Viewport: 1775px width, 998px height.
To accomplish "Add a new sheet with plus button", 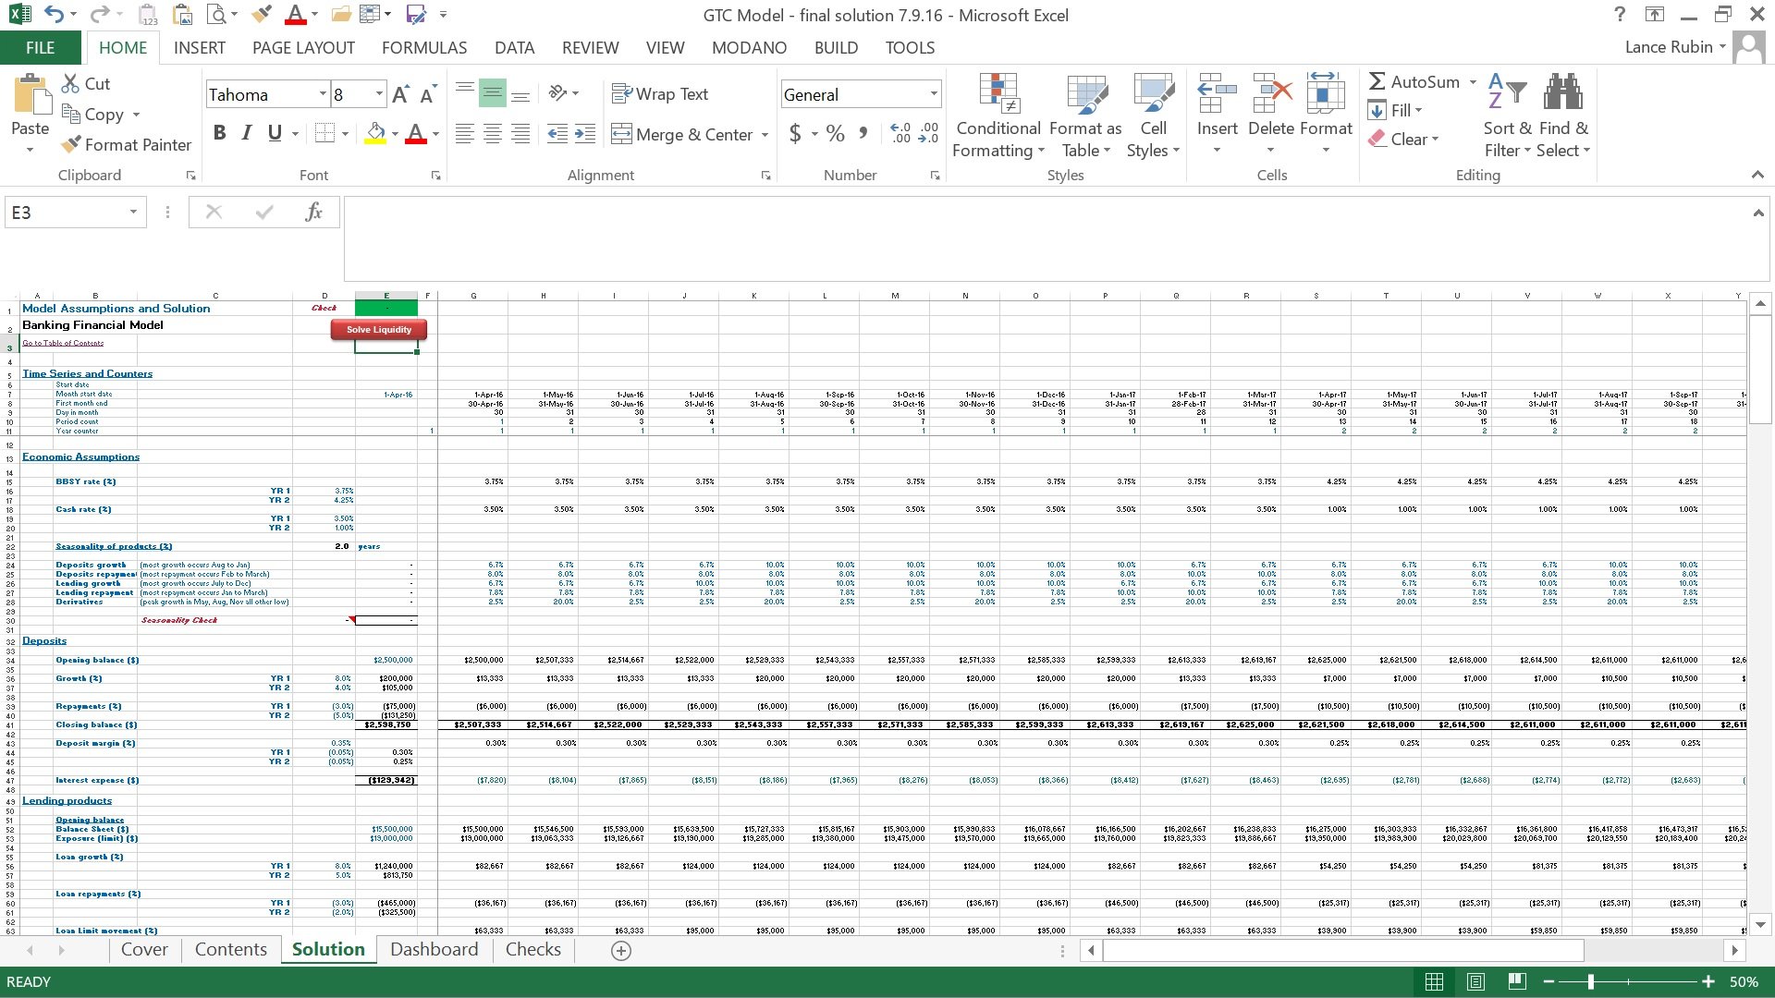I will coord(621,951).
